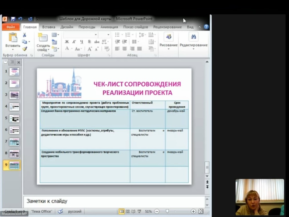Click into Заметки к слайду notes
The height and width of the screenshot is (217, 289).
114,201
